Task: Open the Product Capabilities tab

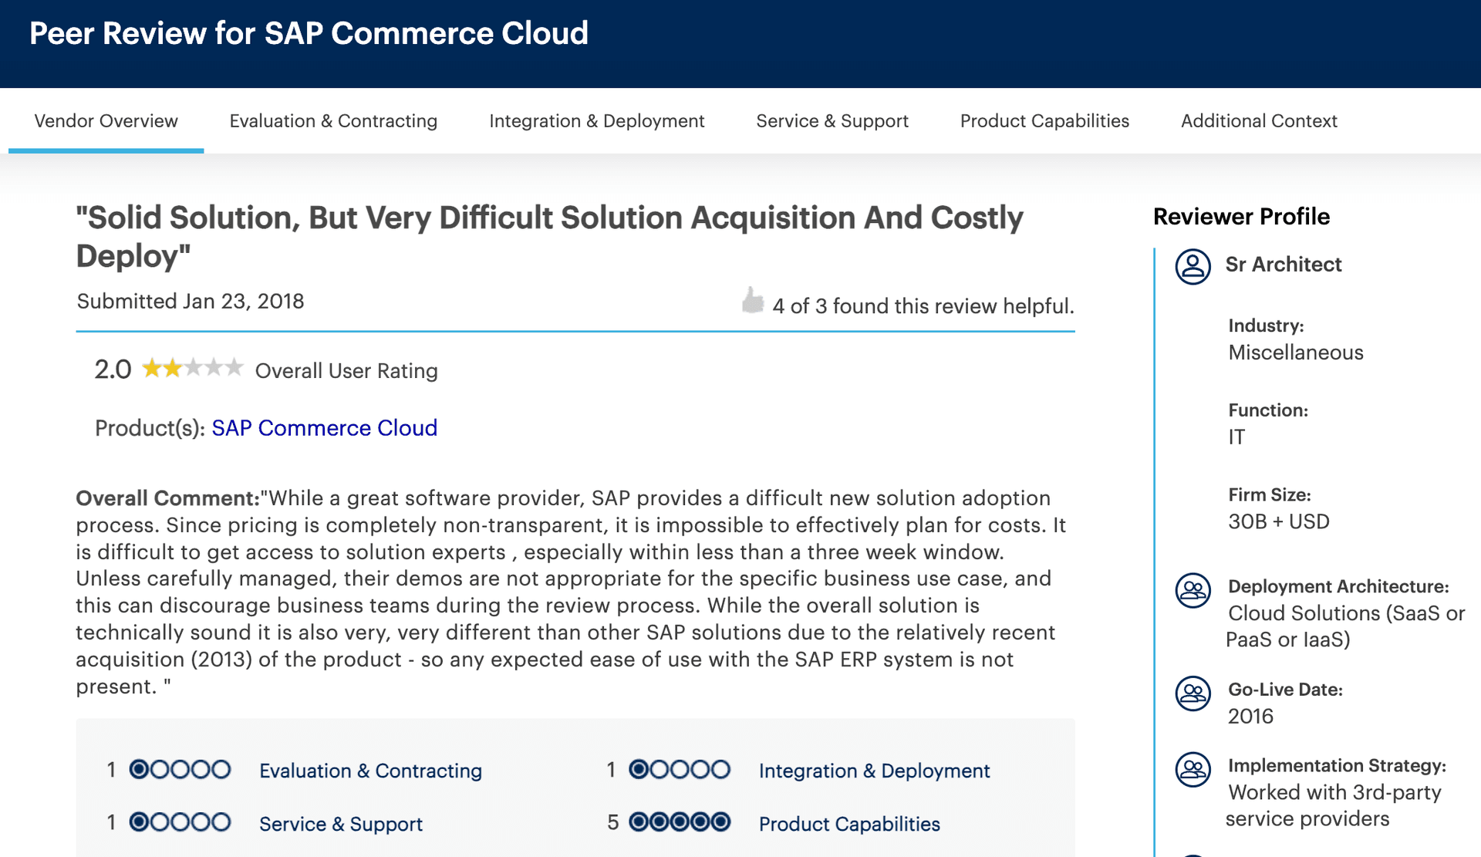Action: [1044, 121]
